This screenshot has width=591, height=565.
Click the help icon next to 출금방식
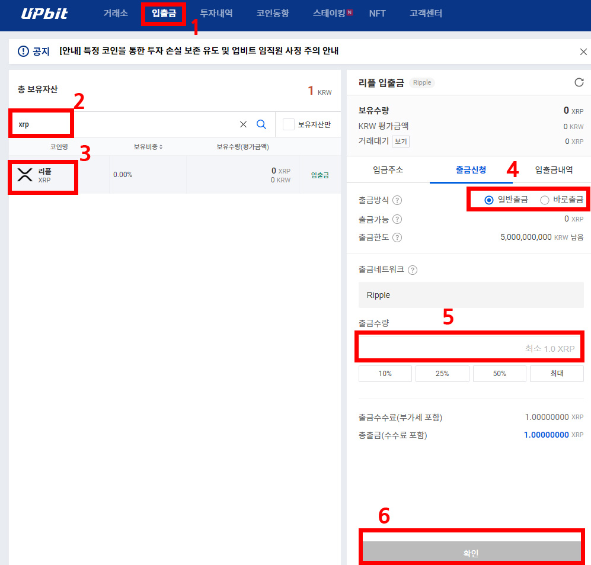(397, 200)
